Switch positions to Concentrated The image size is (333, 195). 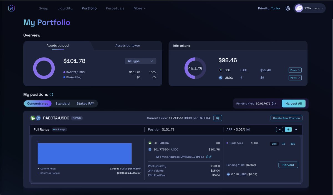click(x=38, y=103)
